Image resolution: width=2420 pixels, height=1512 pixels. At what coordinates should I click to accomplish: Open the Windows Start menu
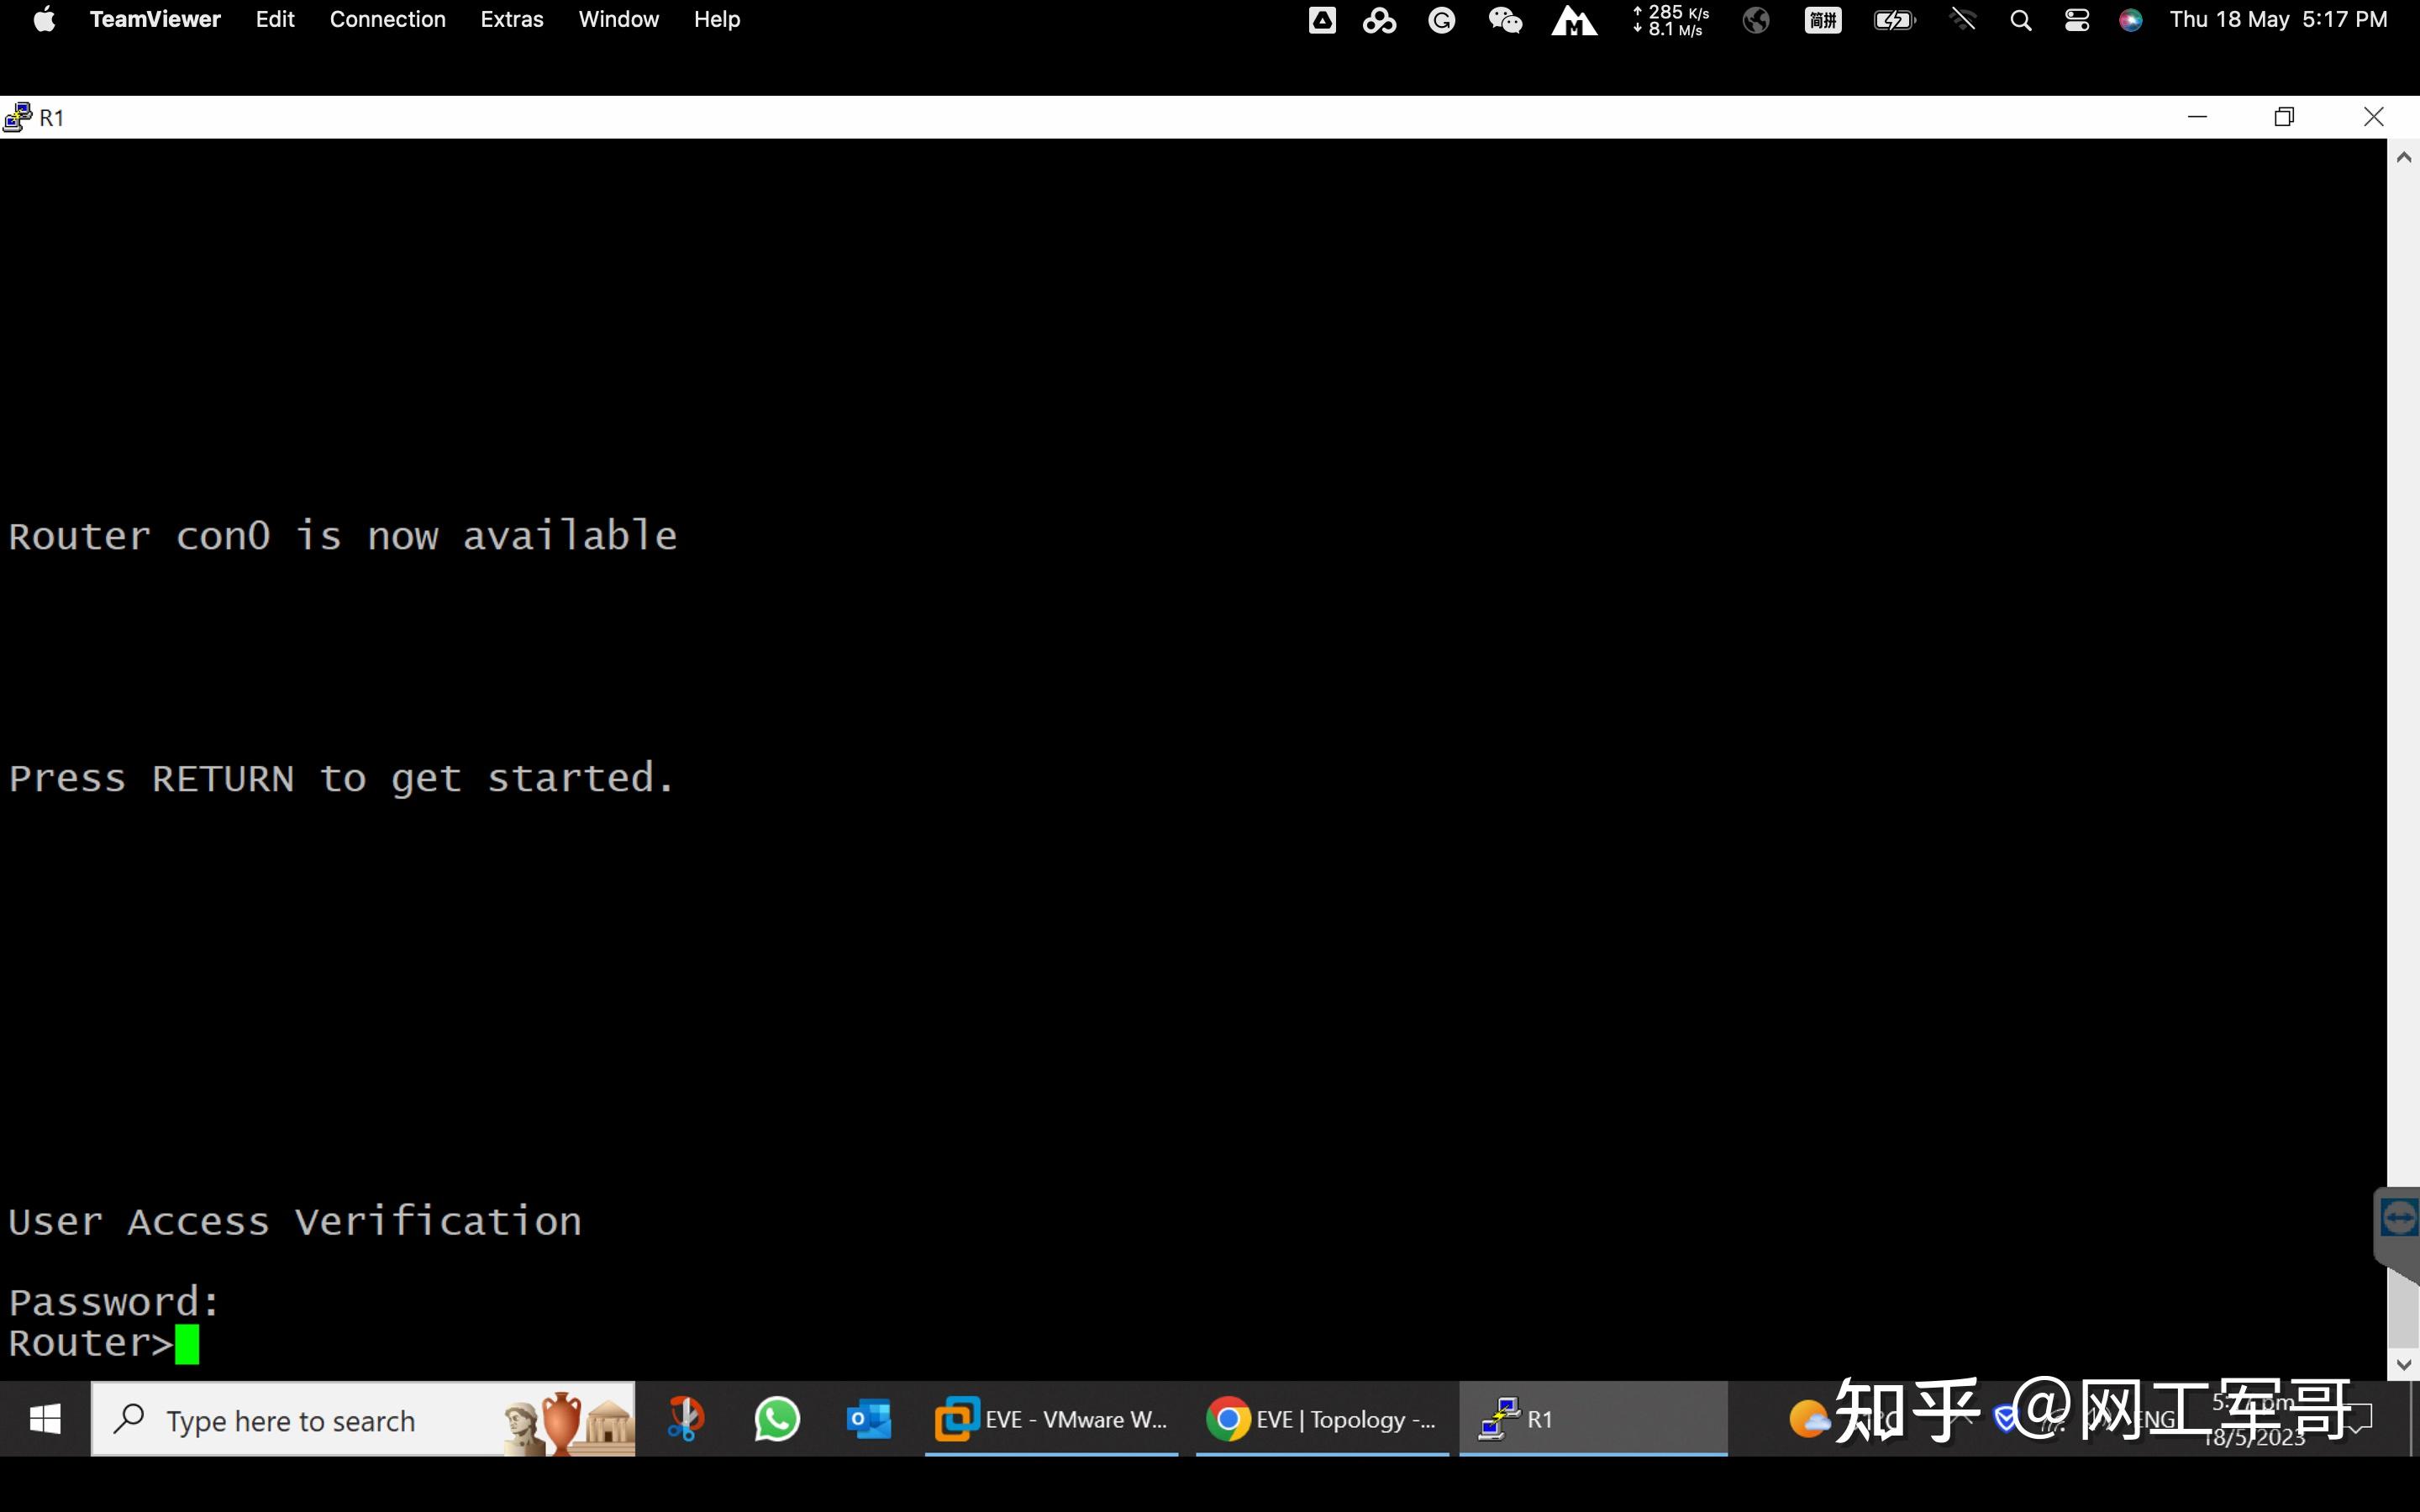tap(45, 1419)
